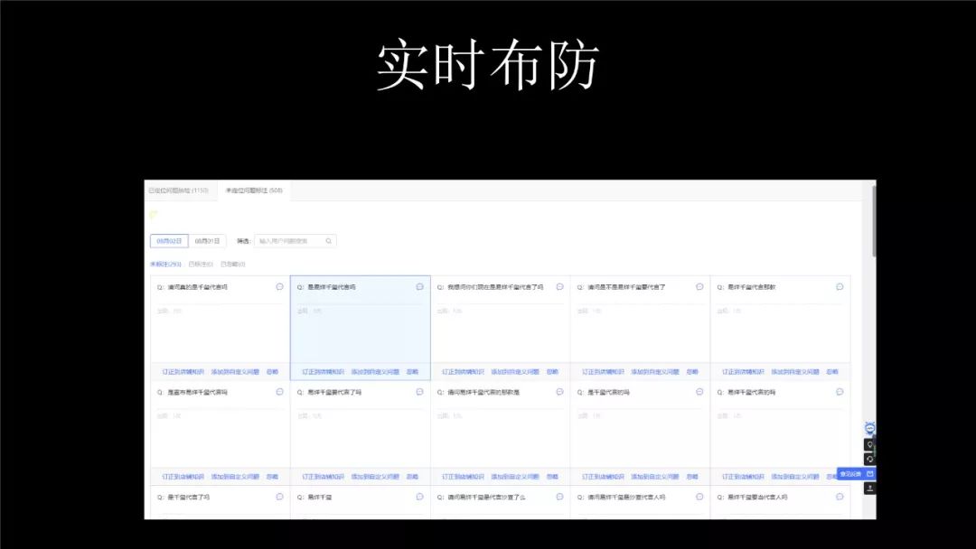Click 添加到自定义问题 under 易烊千玺代言那款

pos(795,372)
